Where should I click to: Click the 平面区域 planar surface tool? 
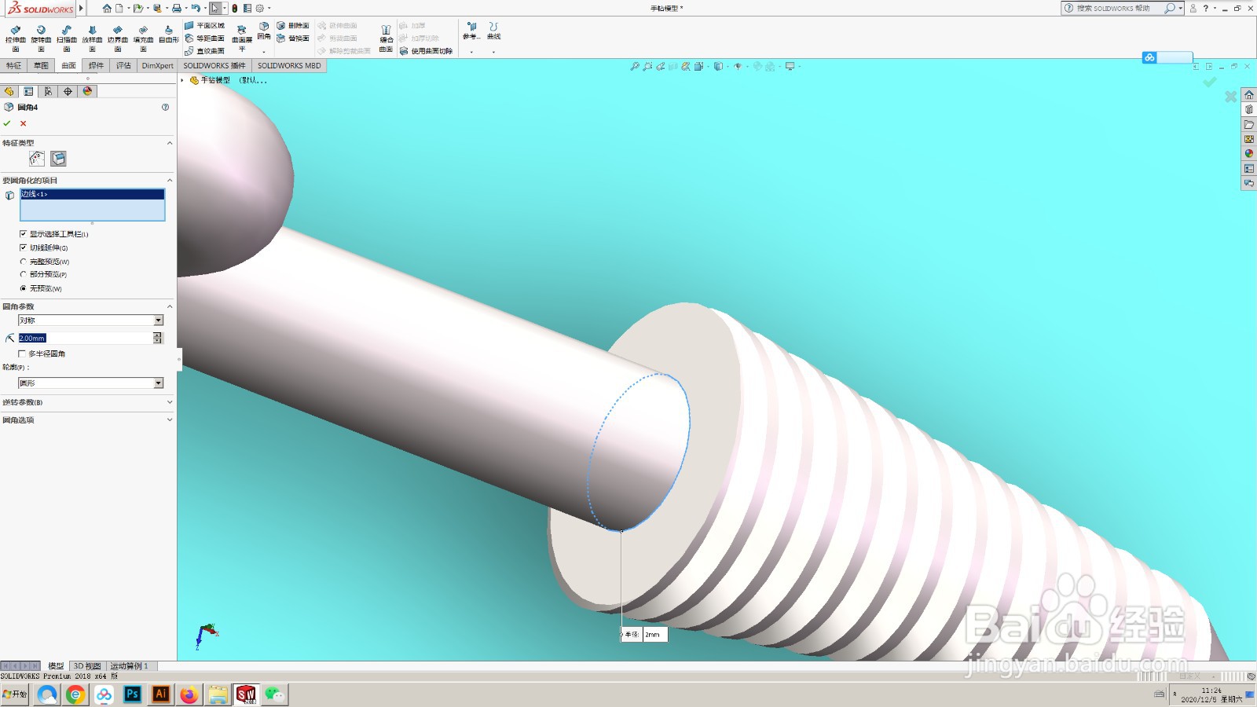click(x=204, y=26)
